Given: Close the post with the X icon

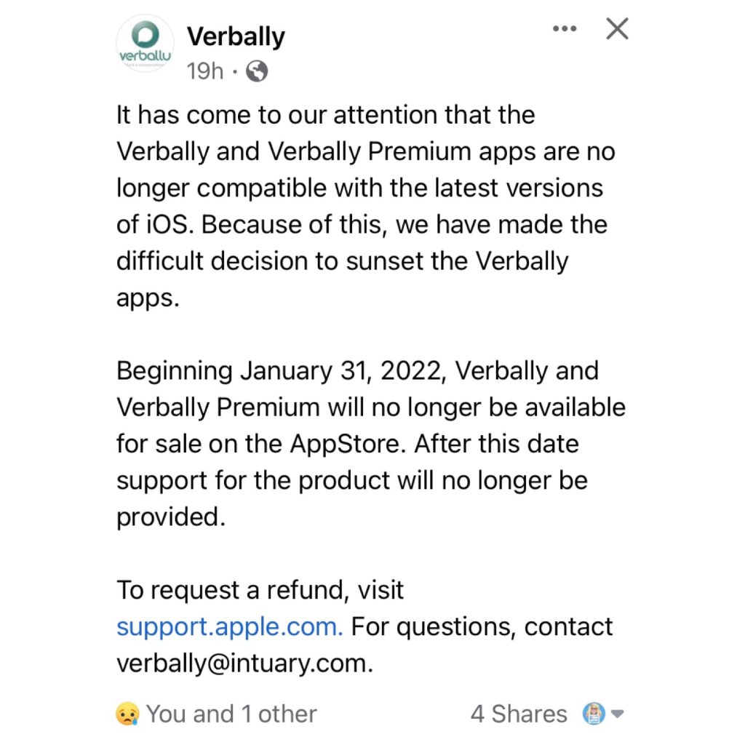Looking at the screenshot, I should pos(617,29).
